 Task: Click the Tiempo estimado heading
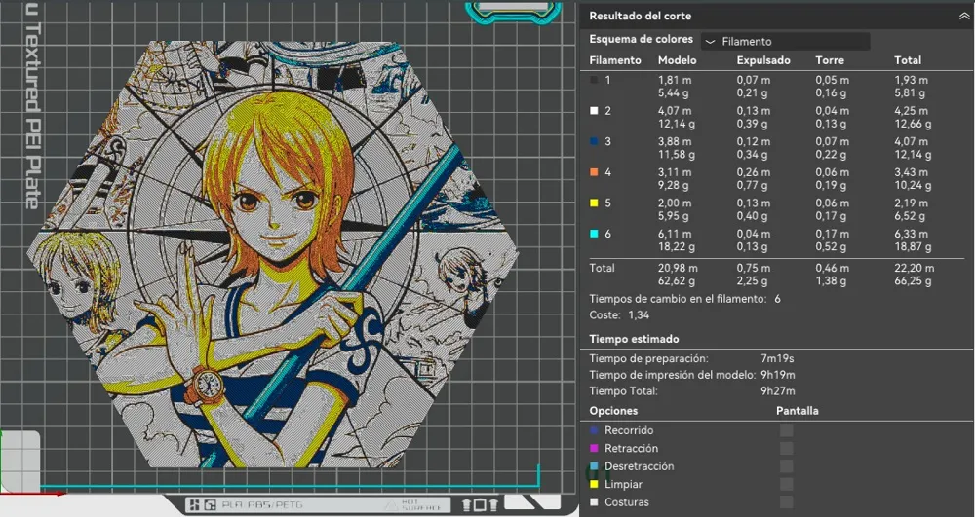(635, 339)
